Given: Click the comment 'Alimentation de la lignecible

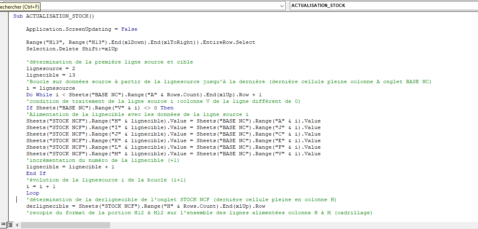Looking at the screenshot, I should tap(138, 115).
